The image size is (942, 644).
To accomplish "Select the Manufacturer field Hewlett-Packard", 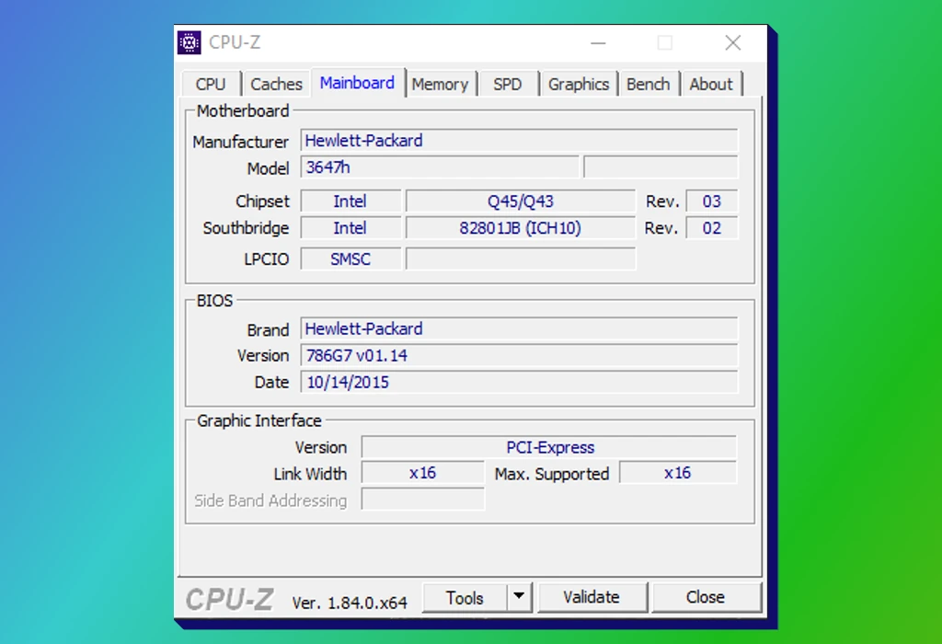I will [x=519, y=141].
